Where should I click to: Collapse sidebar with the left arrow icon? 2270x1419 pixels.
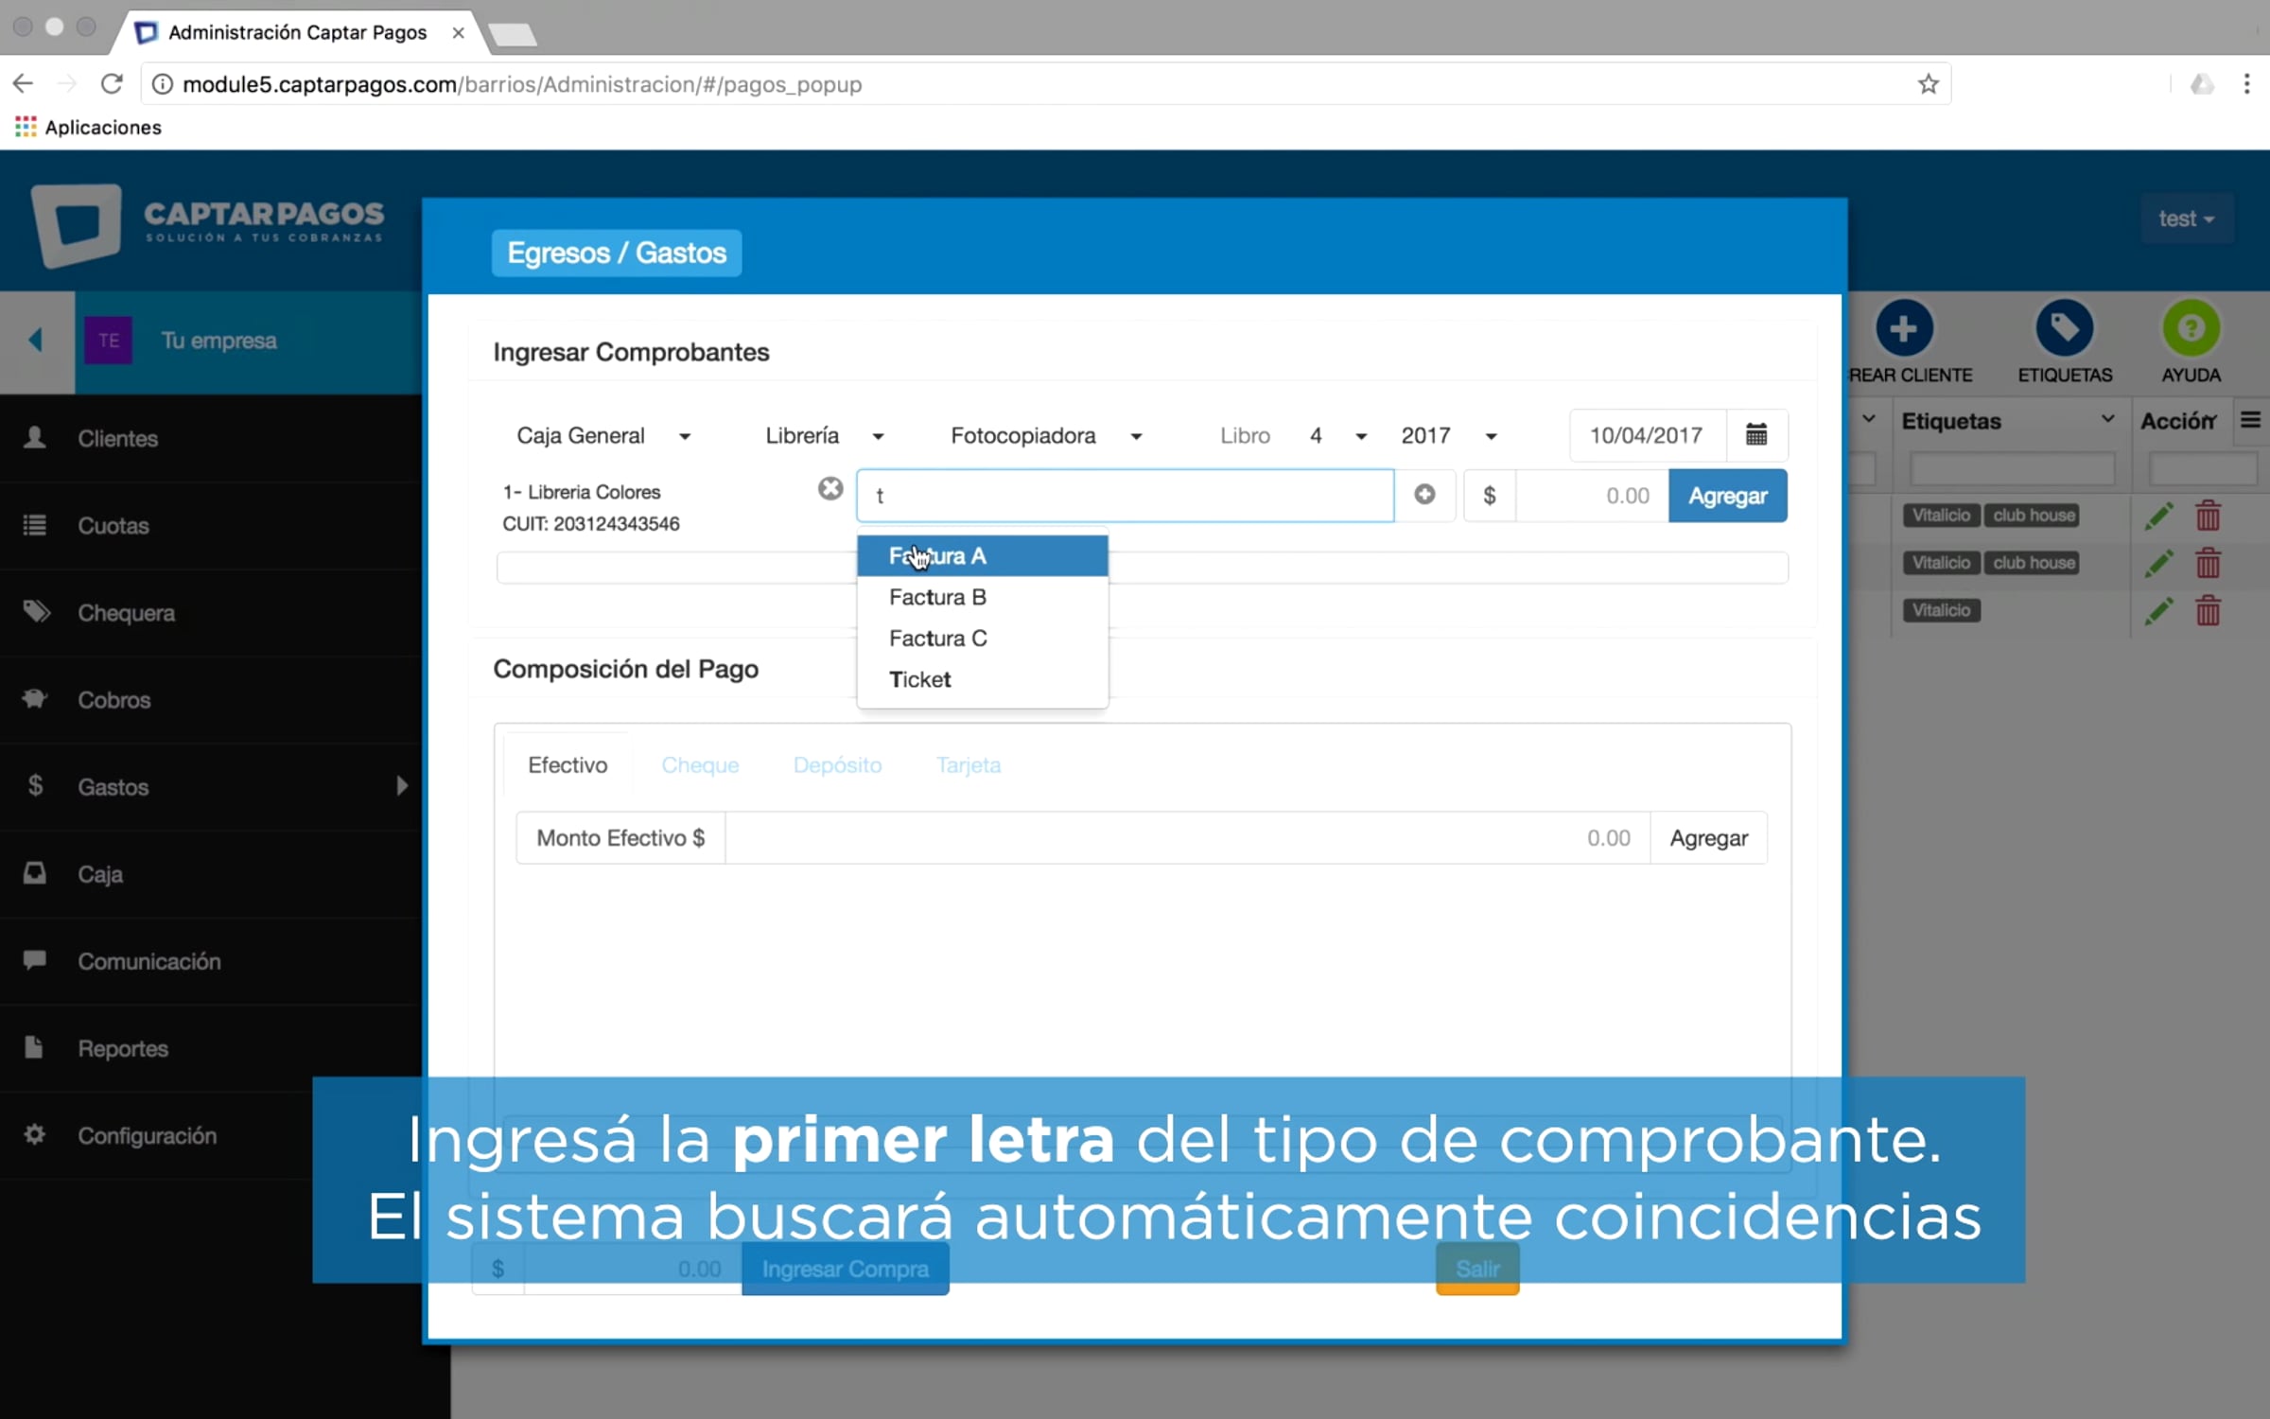tap(36, 341)
